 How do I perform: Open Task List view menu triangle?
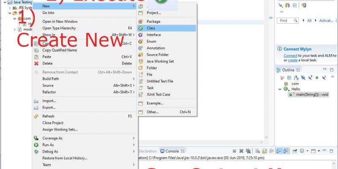point(281,12)
